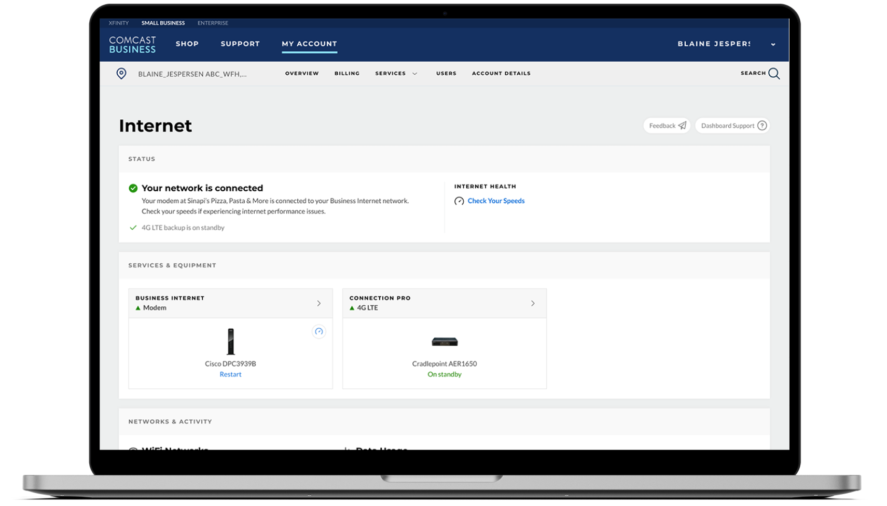
Task: Switch to the Enterprise site link
Action: coord(213,23)
